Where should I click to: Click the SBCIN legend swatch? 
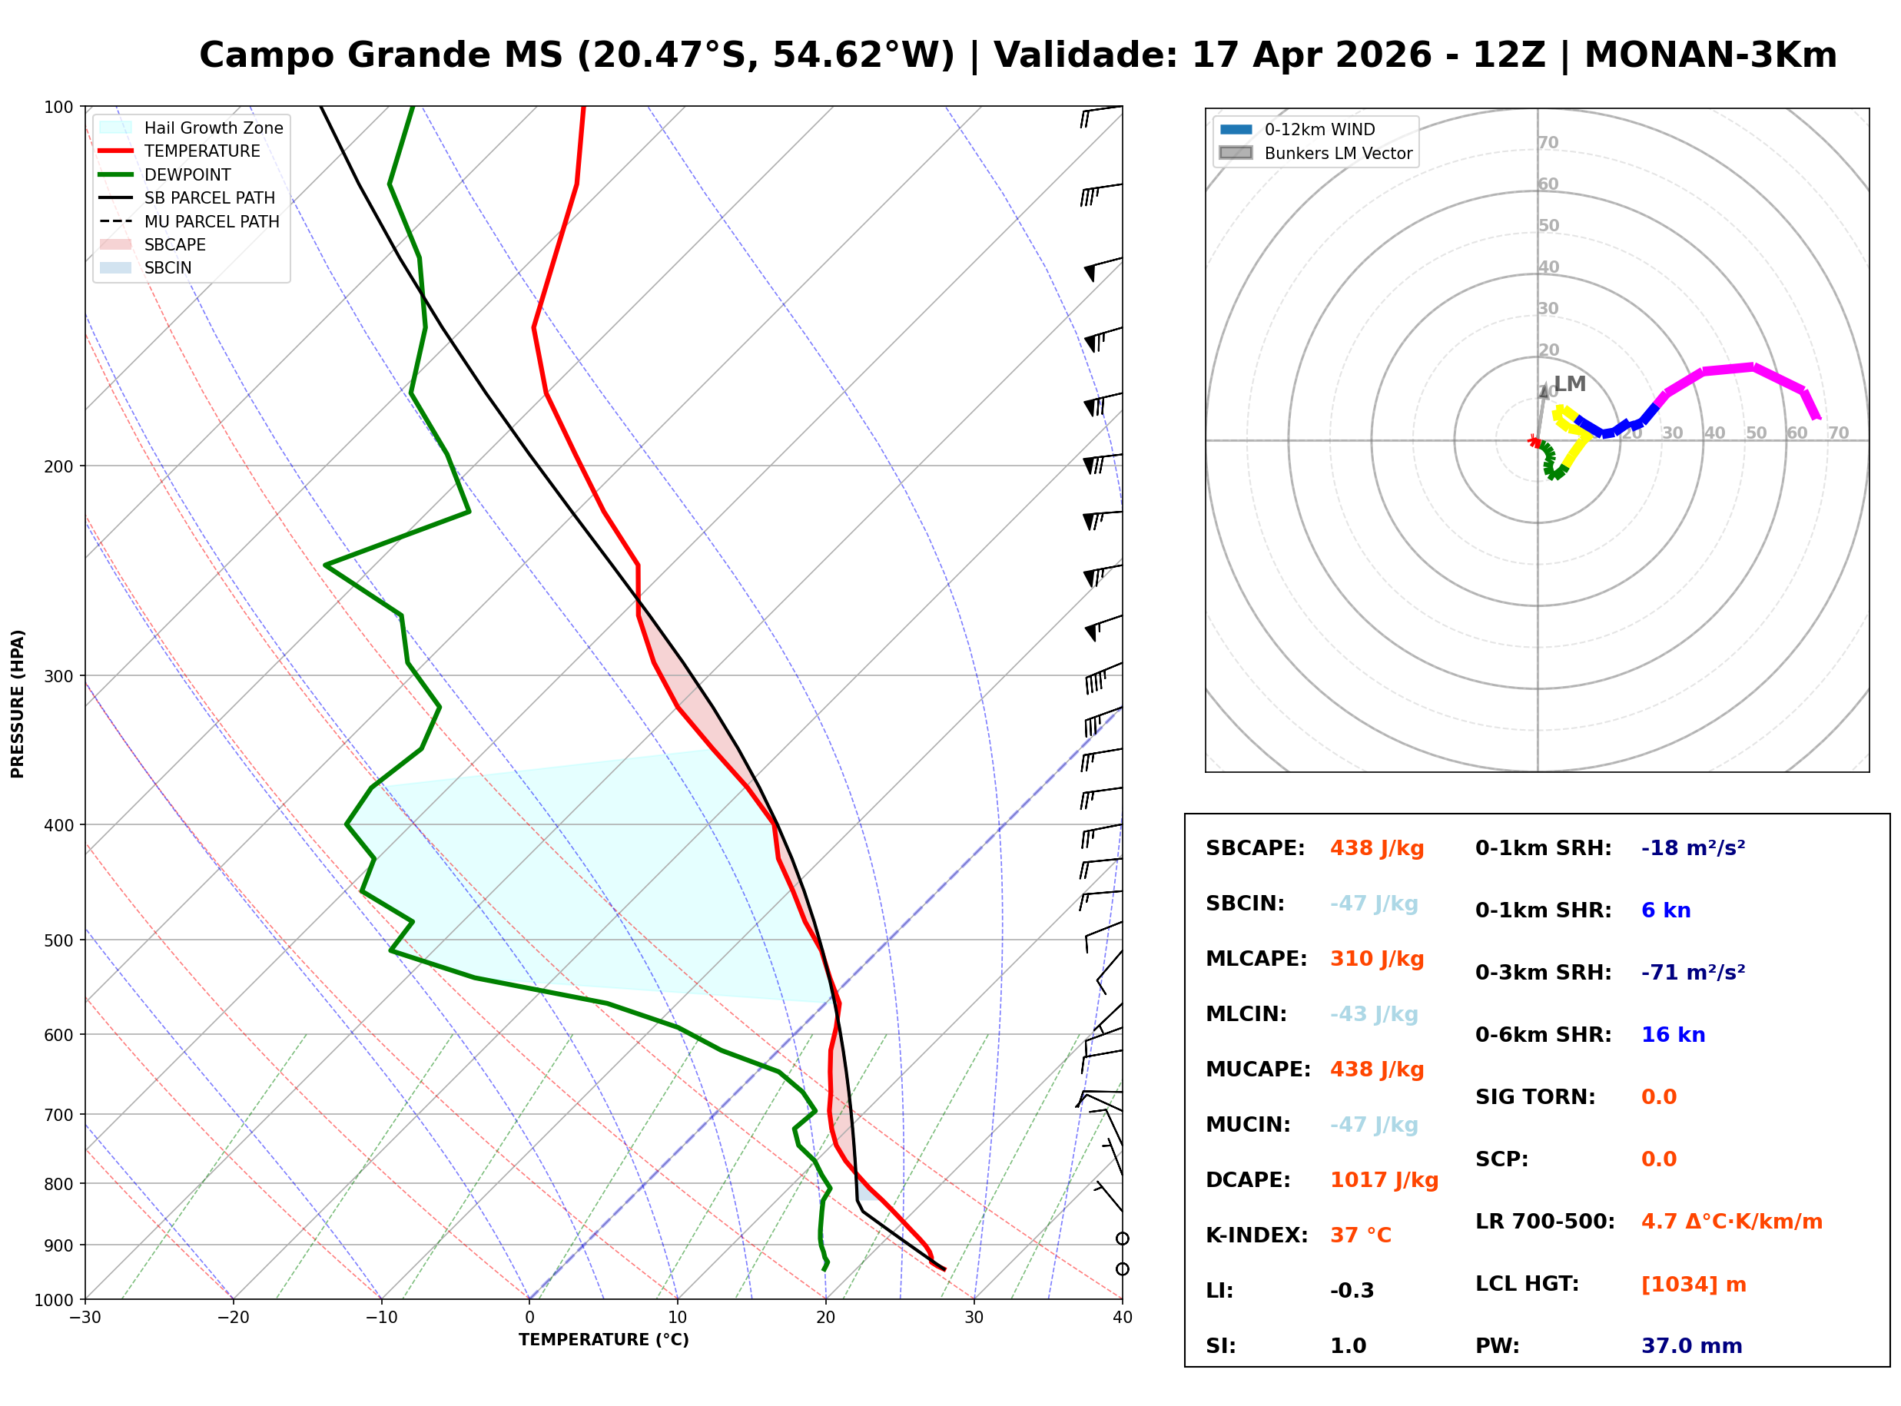116,267
